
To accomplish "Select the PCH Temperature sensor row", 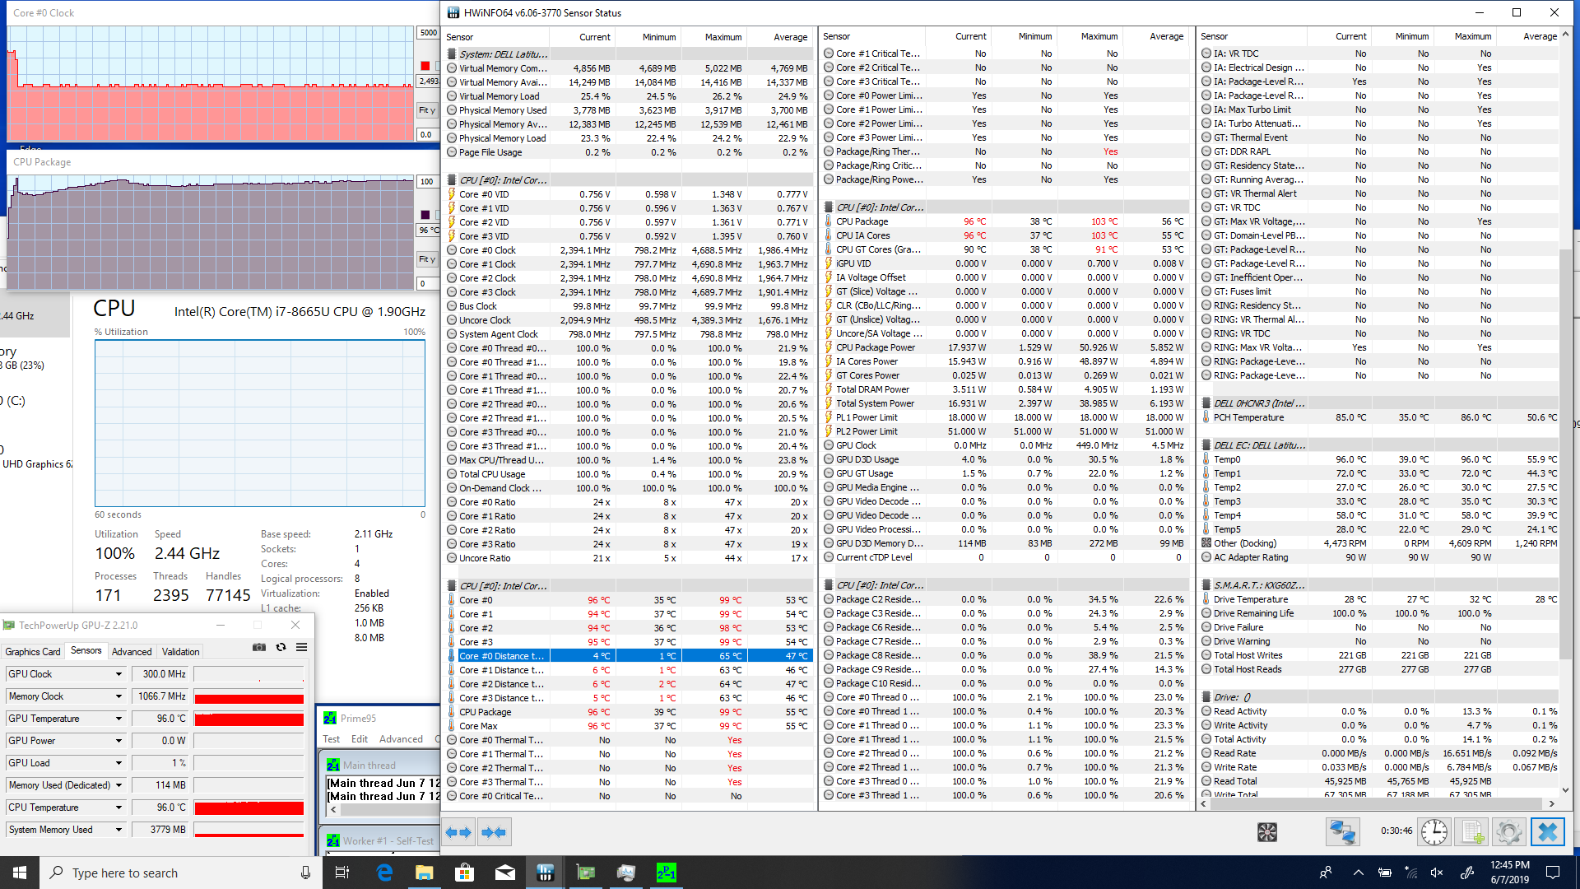I will coord(1381,417).
